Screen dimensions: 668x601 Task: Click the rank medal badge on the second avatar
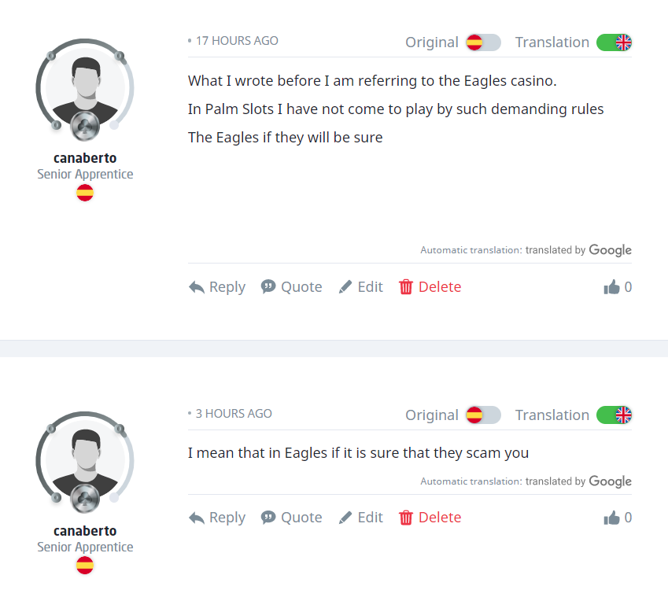click(x=84, y=498)
